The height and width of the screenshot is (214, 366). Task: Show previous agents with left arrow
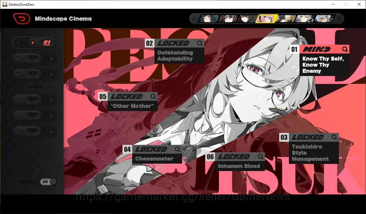point(194,19)
